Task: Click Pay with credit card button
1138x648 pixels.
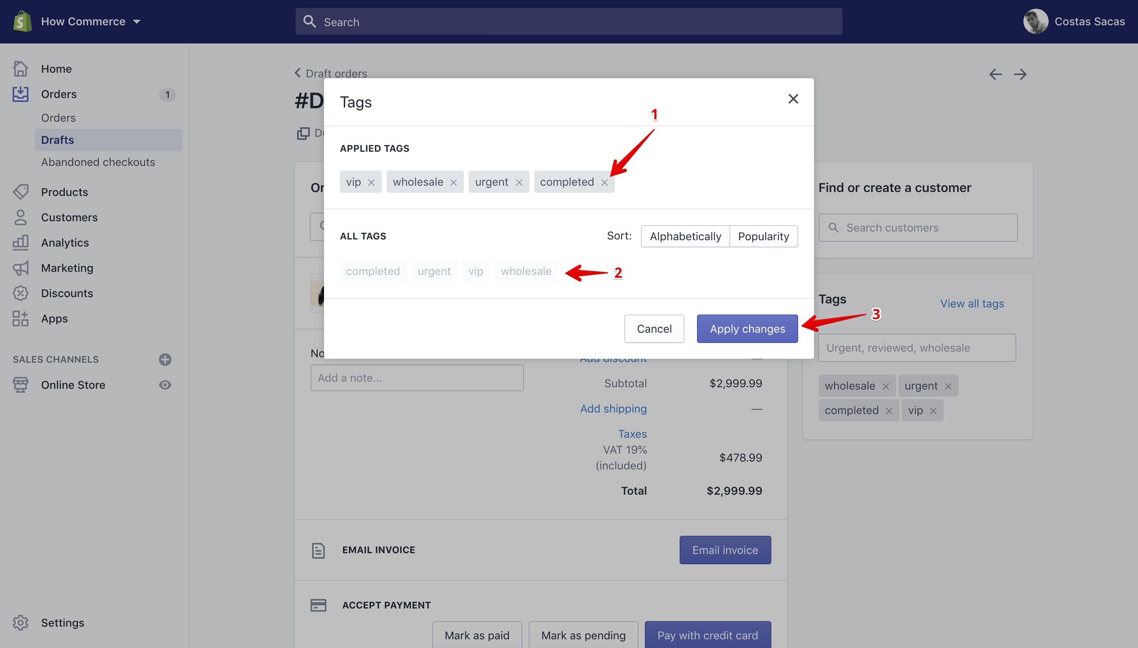Action: (708, 635)
